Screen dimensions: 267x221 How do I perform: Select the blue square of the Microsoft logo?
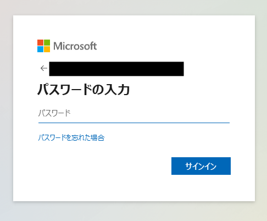[x=40, y=49]
